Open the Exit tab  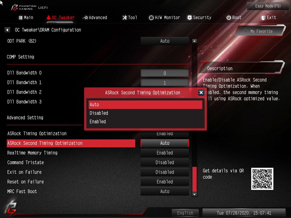pos(269,18)
